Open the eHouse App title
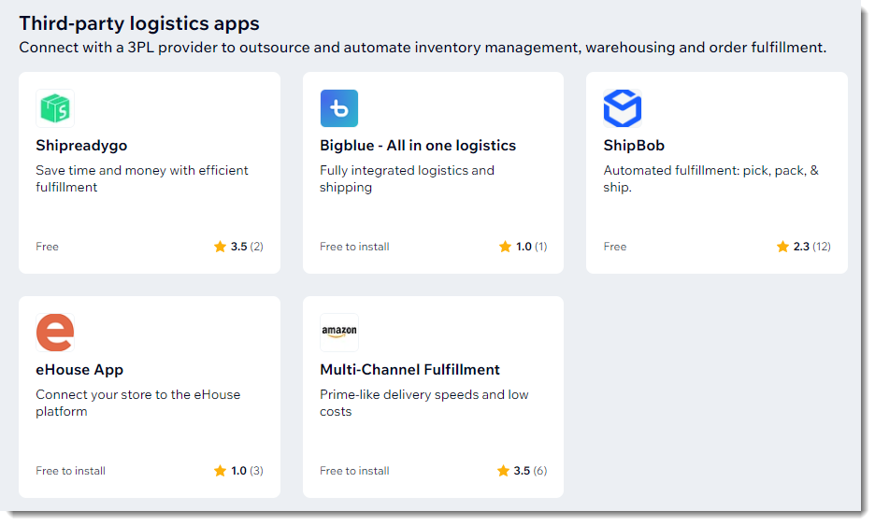The height and width of the screenshot is (525, 875). point(79,370)
